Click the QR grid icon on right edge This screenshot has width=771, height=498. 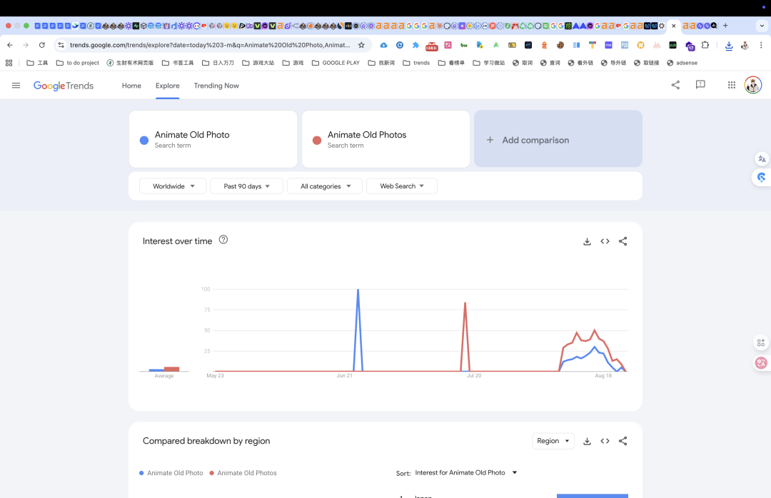[761, 342]
